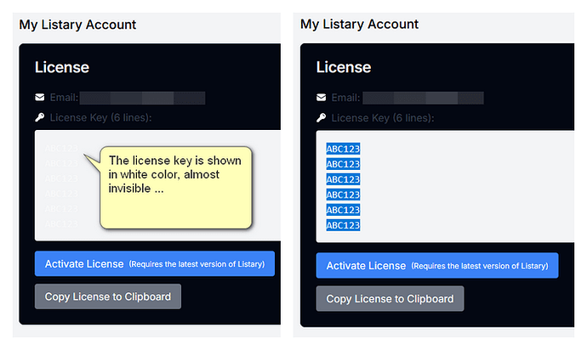587x350 pixels.
Task: Click the My Listary Account title above the highlighted panel
Action: [359, 25]
